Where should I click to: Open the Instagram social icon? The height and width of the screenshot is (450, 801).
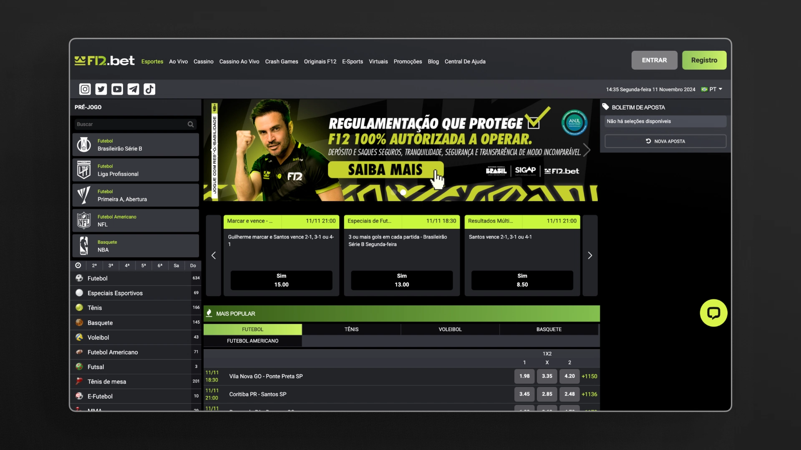tap(85, 89)
